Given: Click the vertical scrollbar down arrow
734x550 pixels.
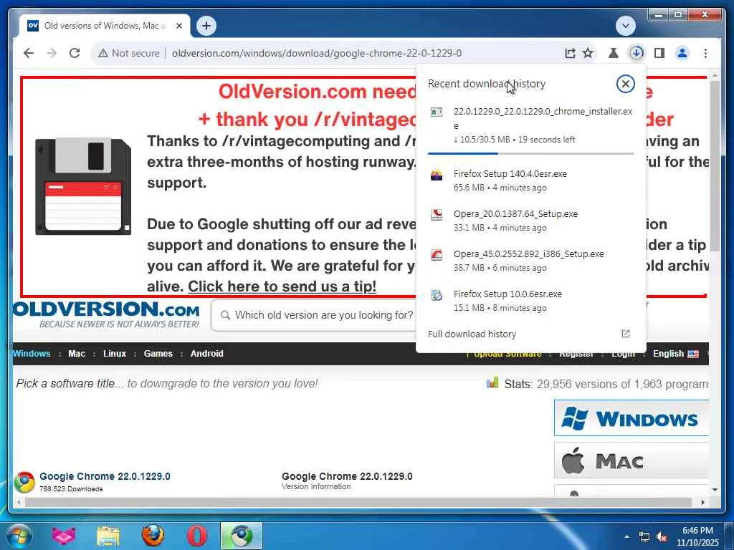Looking at the screenshot, I should [x=715, y=490].
